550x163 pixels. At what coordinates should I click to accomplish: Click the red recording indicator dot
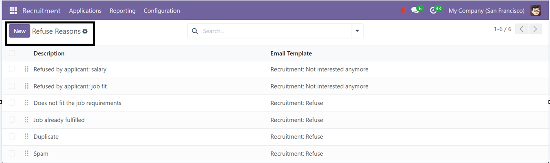[403, 11]
